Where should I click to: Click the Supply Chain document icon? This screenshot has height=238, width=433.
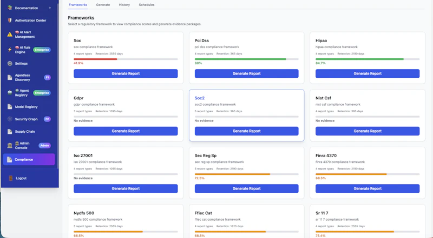10,131
